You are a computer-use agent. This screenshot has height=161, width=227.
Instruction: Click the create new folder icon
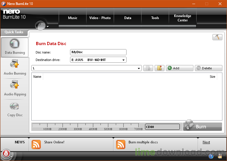point(159,68)
